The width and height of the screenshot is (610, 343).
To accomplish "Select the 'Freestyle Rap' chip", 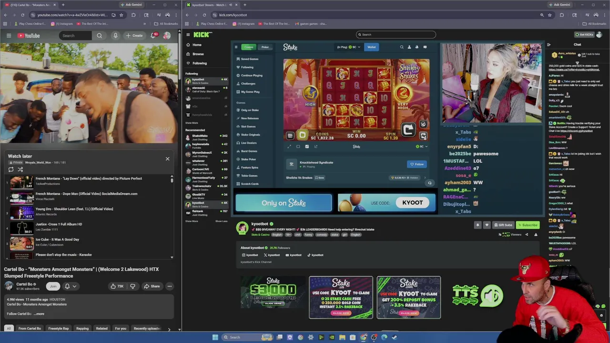I will (58, 328).
